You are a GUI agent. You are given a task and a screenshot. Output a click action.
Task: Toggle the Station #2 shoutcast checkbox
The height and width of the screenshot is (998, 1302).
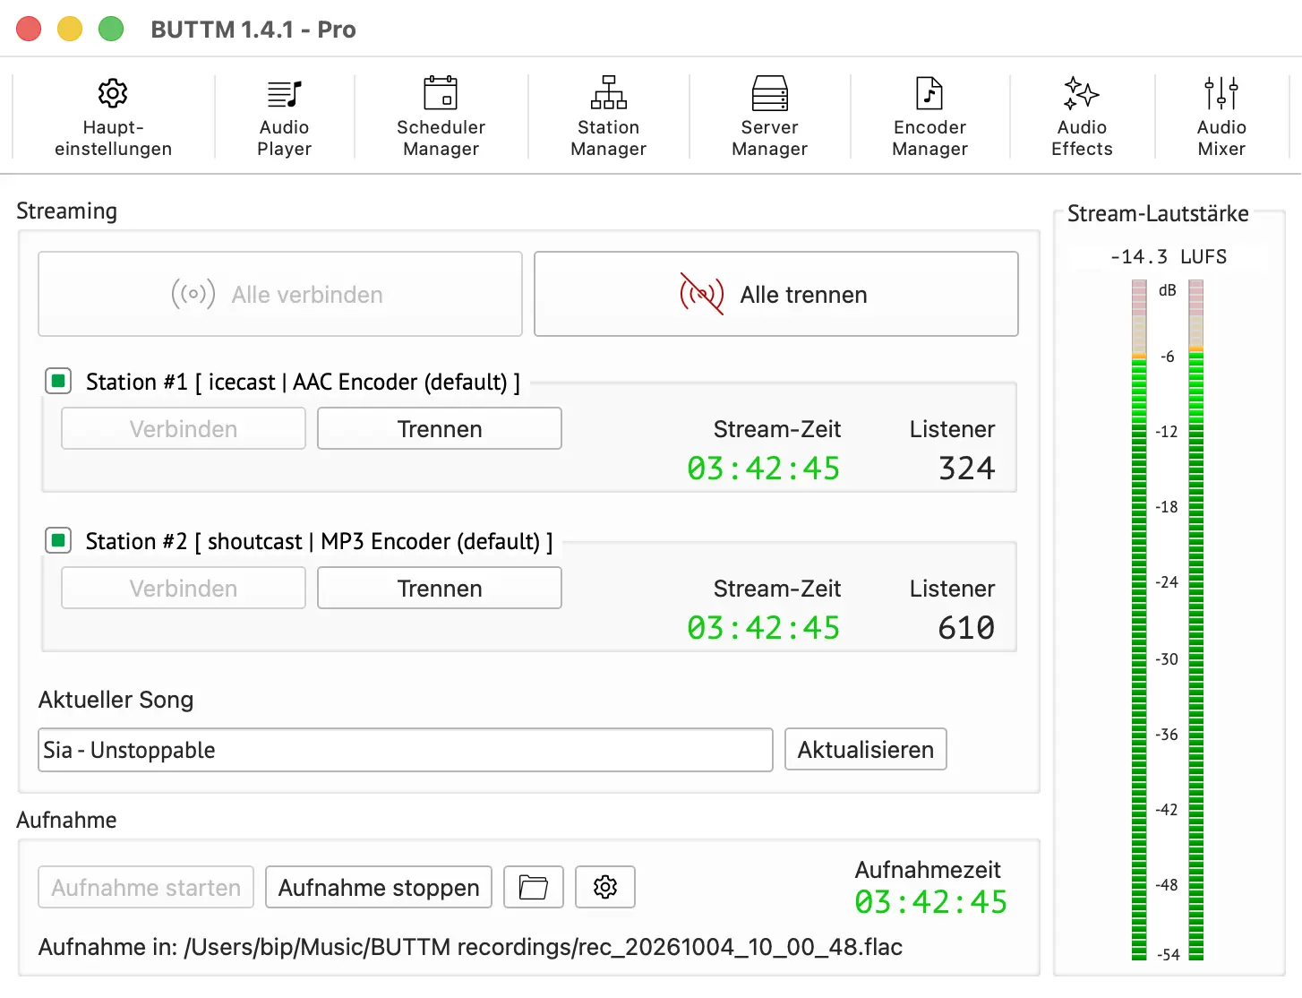[58, 541]
